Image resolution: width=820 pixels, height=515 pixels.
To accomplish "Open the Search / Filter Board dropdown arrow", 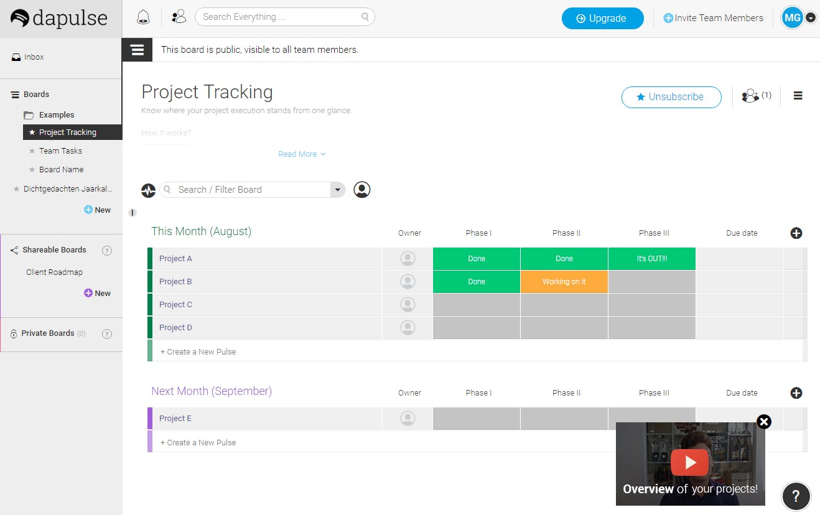I will pos(338,190).
